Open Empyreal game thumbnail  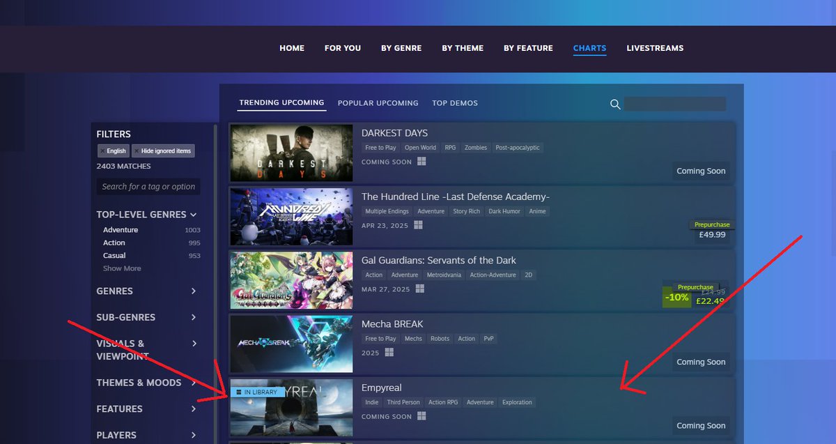pos(291,408)
